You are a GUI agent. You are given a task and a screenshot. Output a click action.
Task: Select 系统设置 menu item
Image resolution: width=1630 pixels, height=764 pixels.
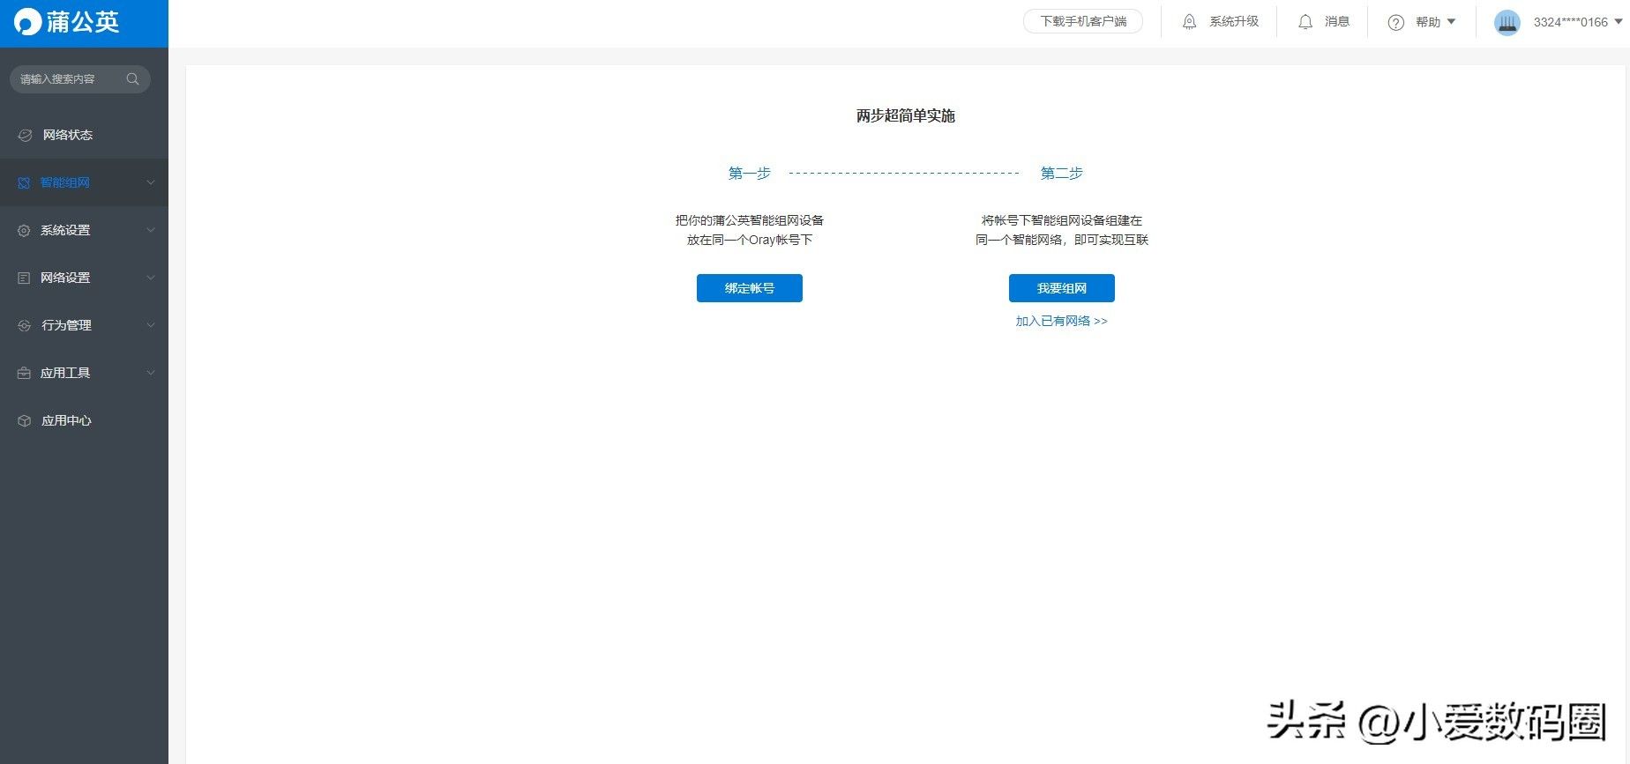click(84, 230)
